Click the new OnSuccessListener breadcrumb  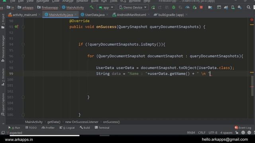[82, 122]
